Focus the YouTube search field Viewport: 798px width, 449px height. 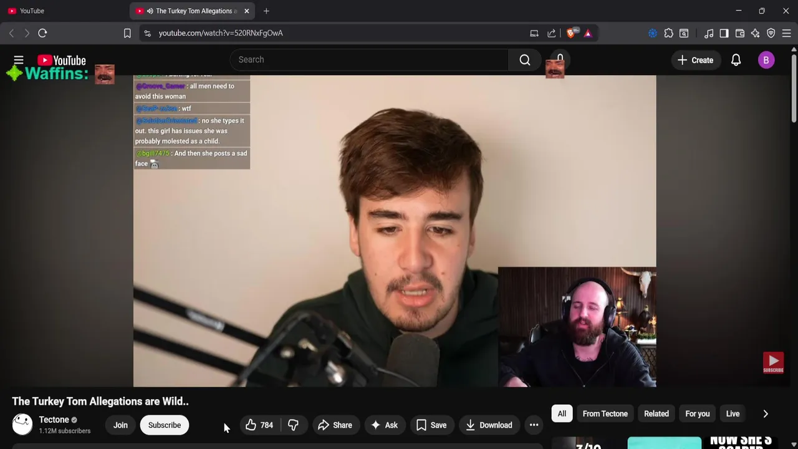click(x=369, y=60)
